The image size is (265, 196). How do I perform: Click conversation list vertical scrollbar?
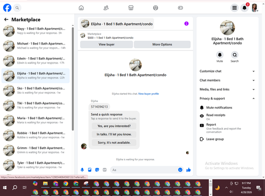coord(73,79)
